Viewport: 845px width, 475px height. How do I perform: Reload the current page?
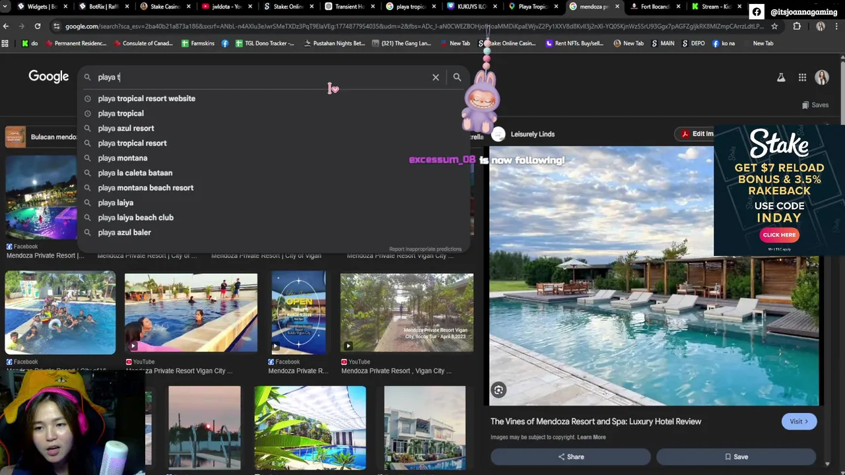38,26
